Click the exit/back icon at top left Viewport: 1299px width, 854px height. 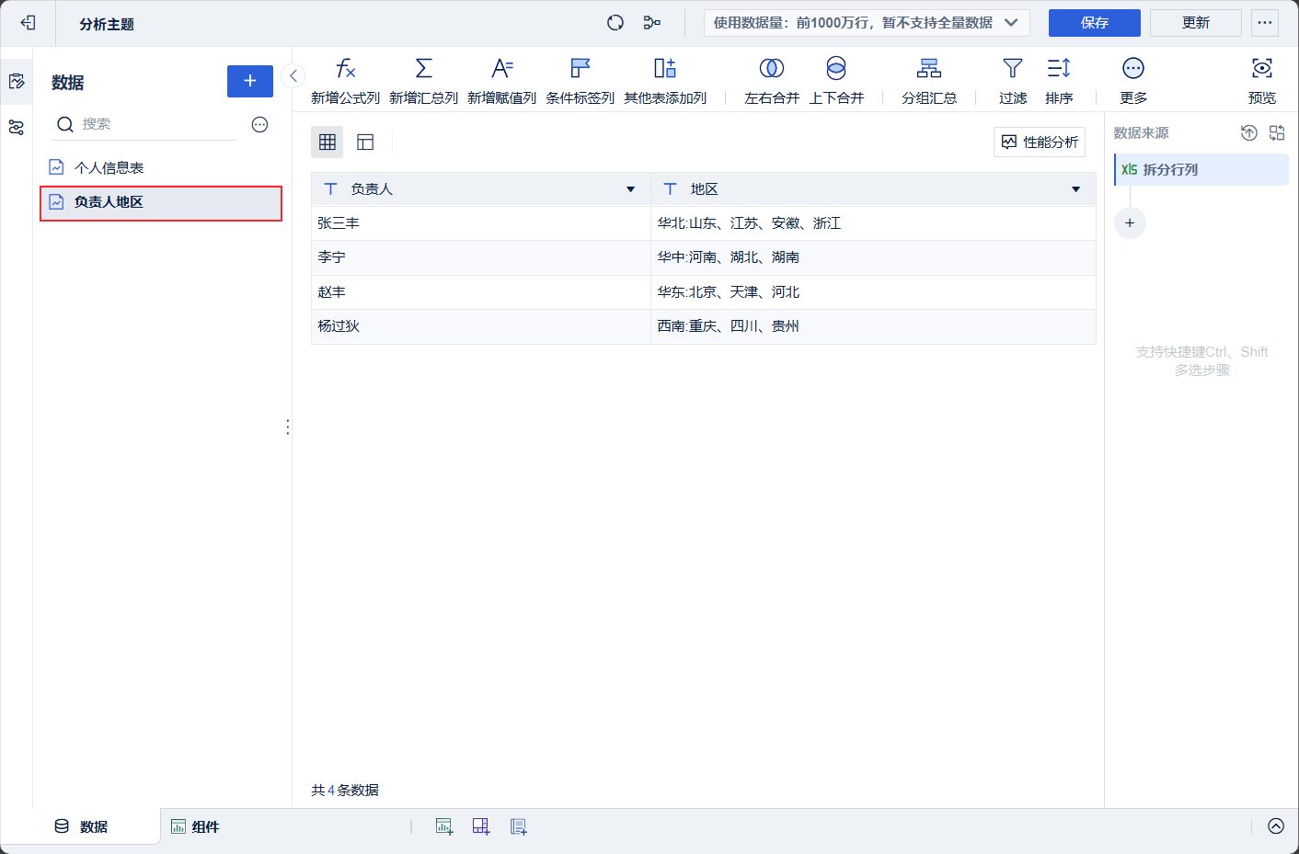28,23
